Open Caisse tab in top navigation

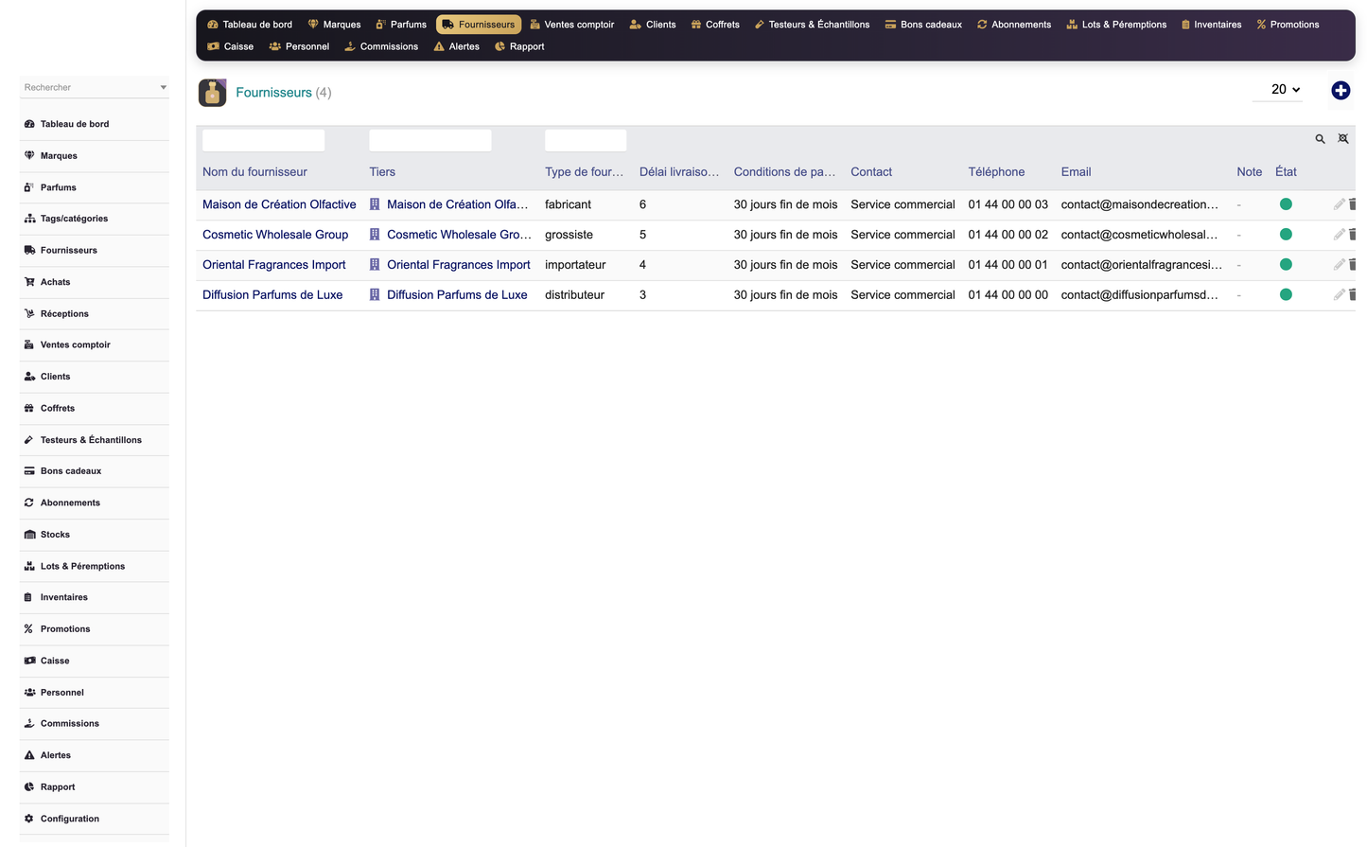230,46
